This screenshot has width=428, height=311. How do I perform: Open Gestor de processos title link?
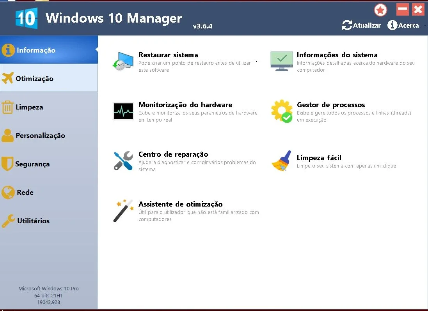coord(331,105)
